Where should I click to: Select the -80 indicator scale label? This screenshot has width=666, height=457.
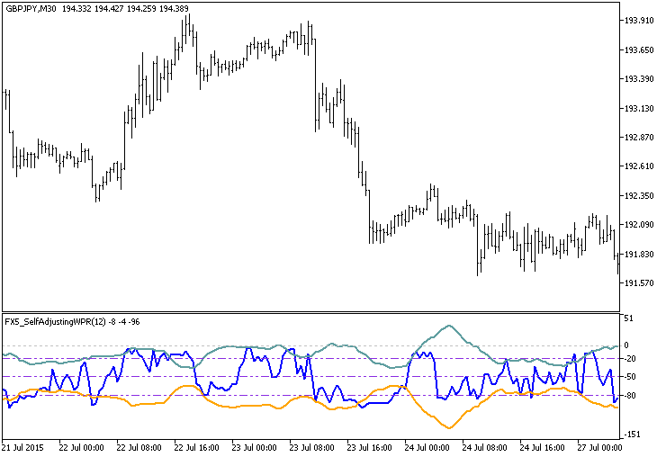[632, 396]
